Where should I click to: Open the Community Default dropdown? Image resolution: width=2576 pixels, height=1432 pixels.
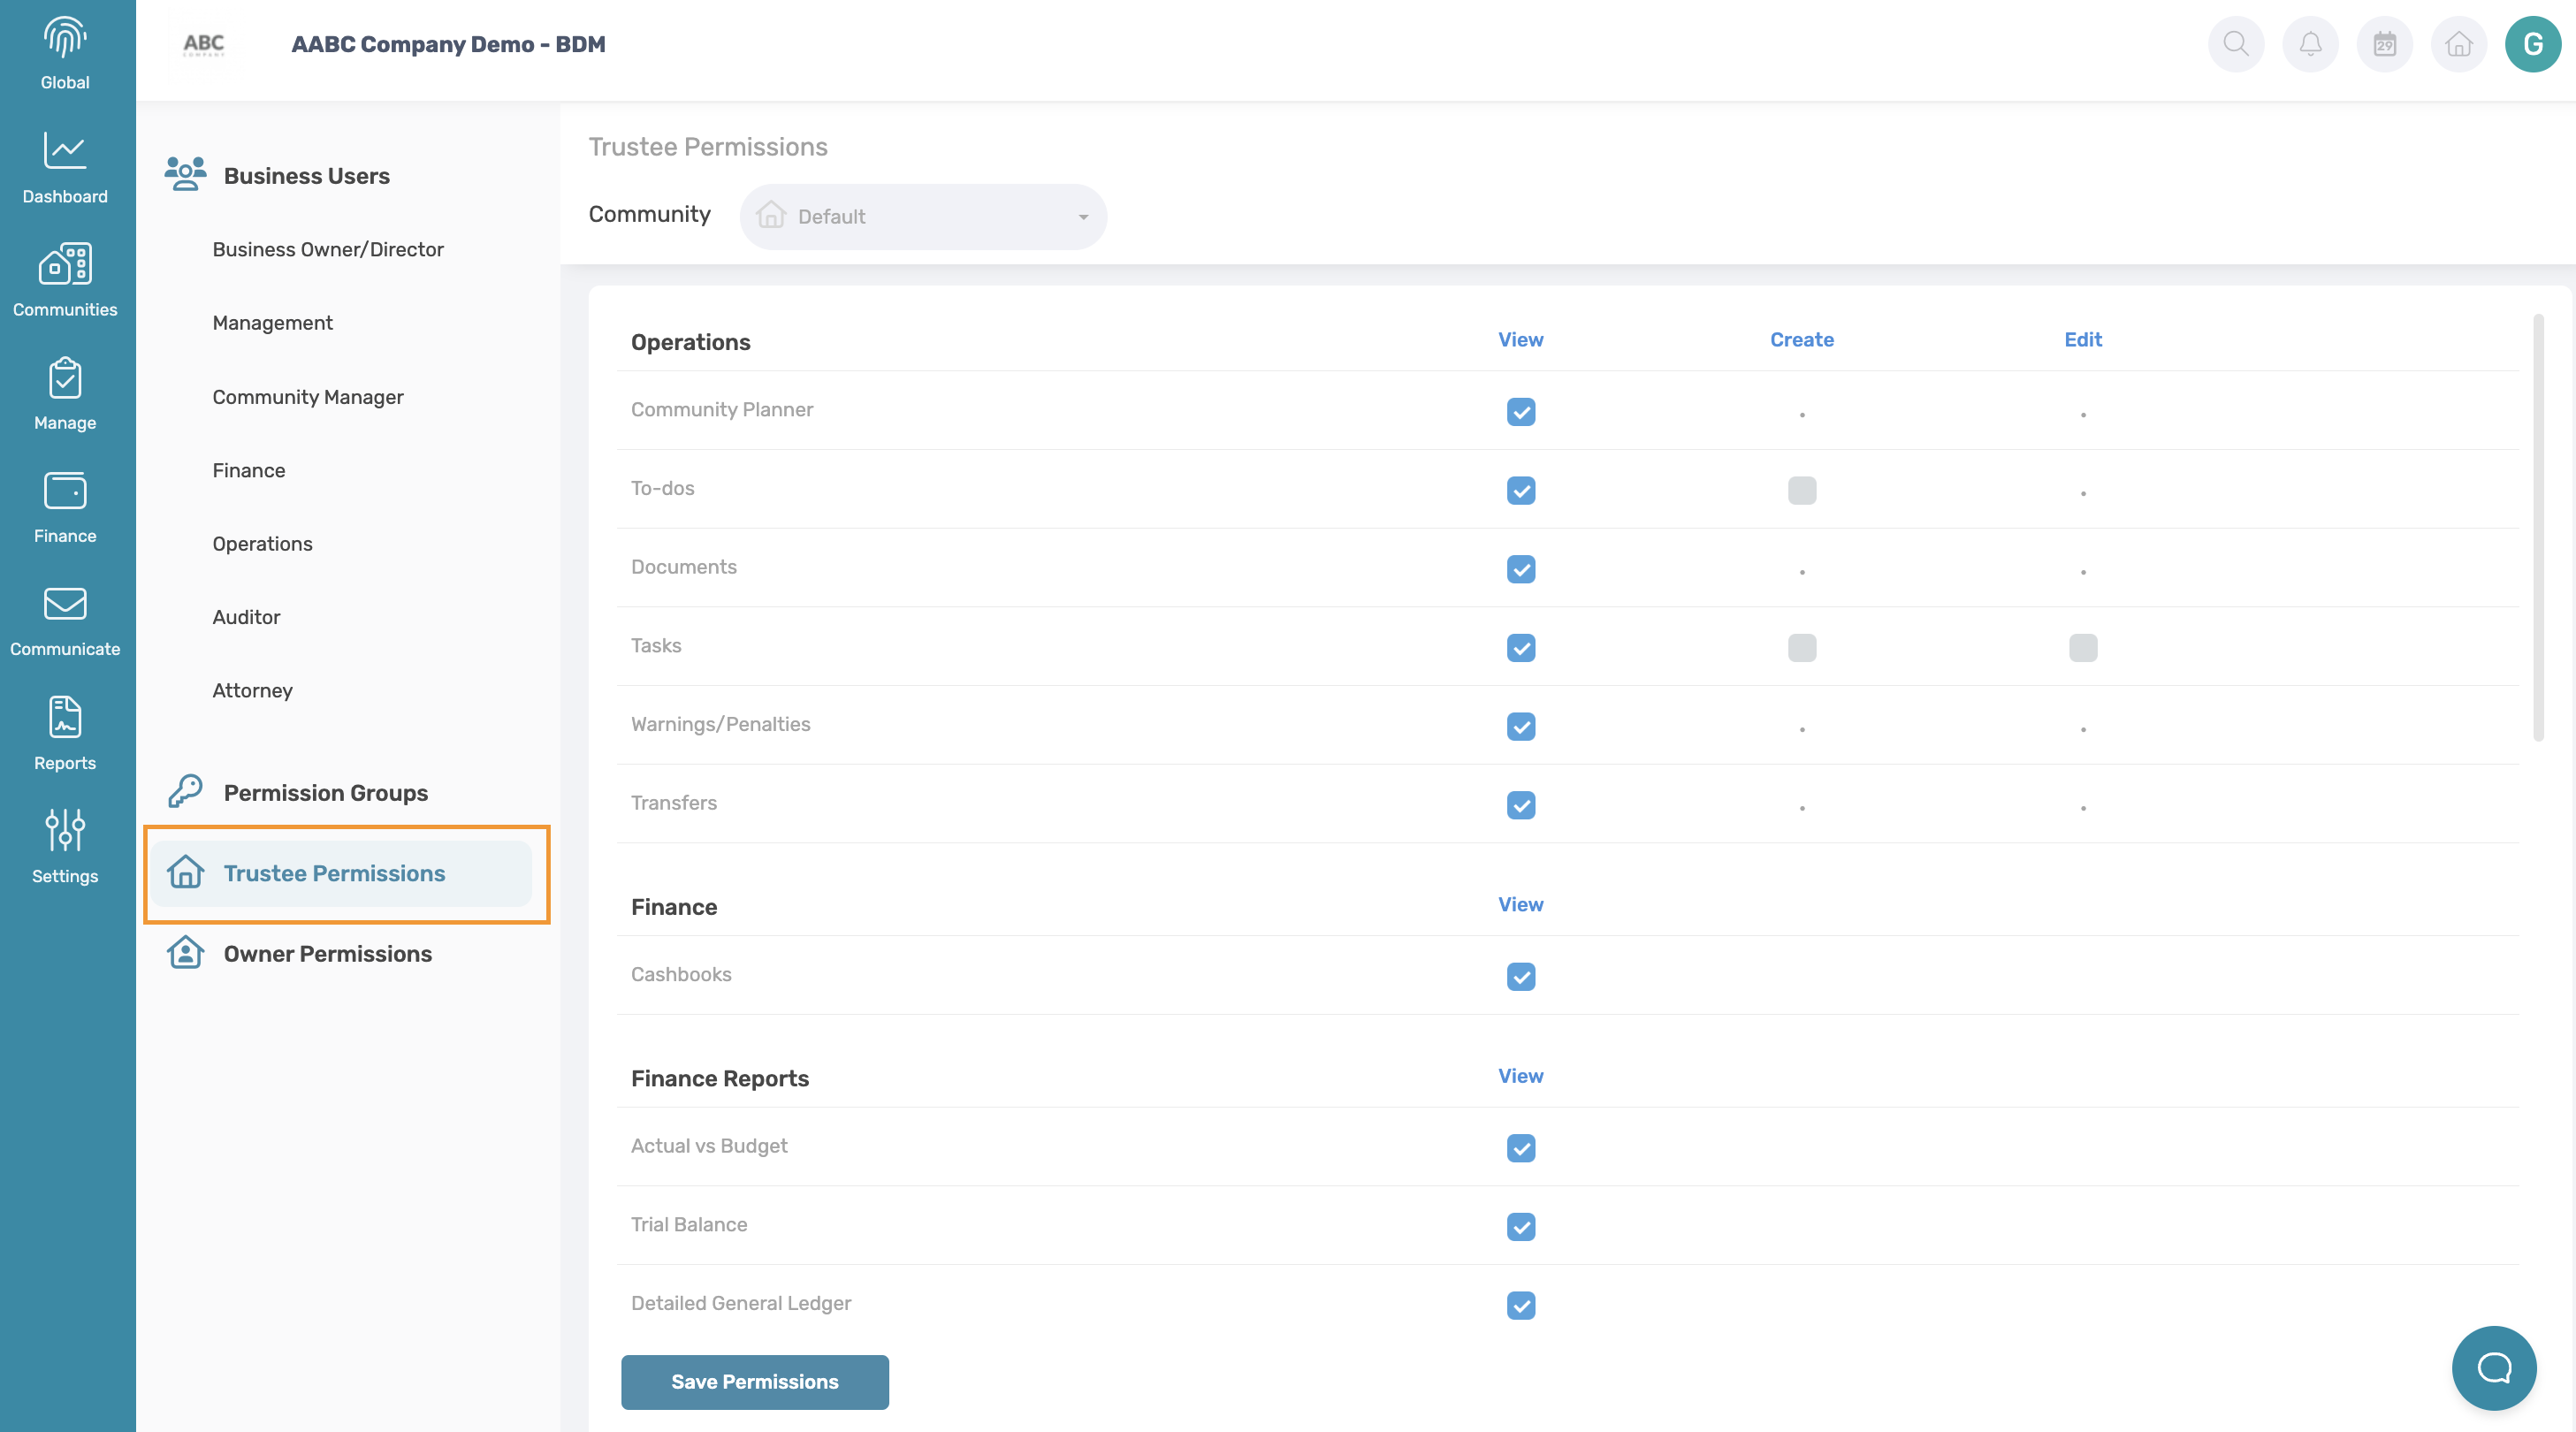click(x=922, y=217)
